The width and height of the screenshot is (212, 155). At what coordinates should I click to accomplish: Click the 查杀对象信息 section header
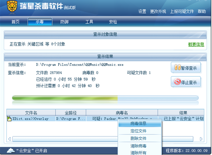click(105, 35)
